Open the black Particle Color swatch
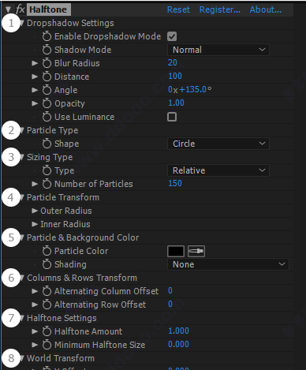This screenshot has height=370, width=306. [x=176, y=251]
